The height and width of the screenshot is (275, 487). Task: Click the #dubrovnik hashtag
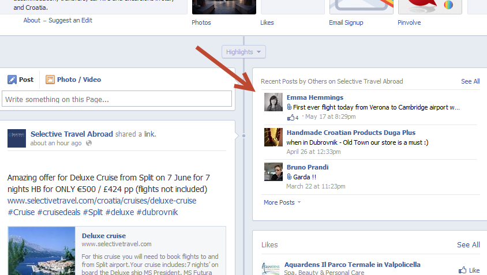tap(157, 212)
